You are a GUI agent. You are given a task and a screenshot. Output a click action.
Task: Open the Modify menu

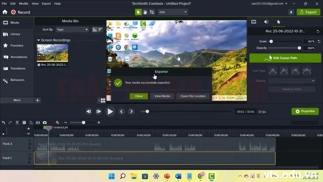tap(24, 4)
